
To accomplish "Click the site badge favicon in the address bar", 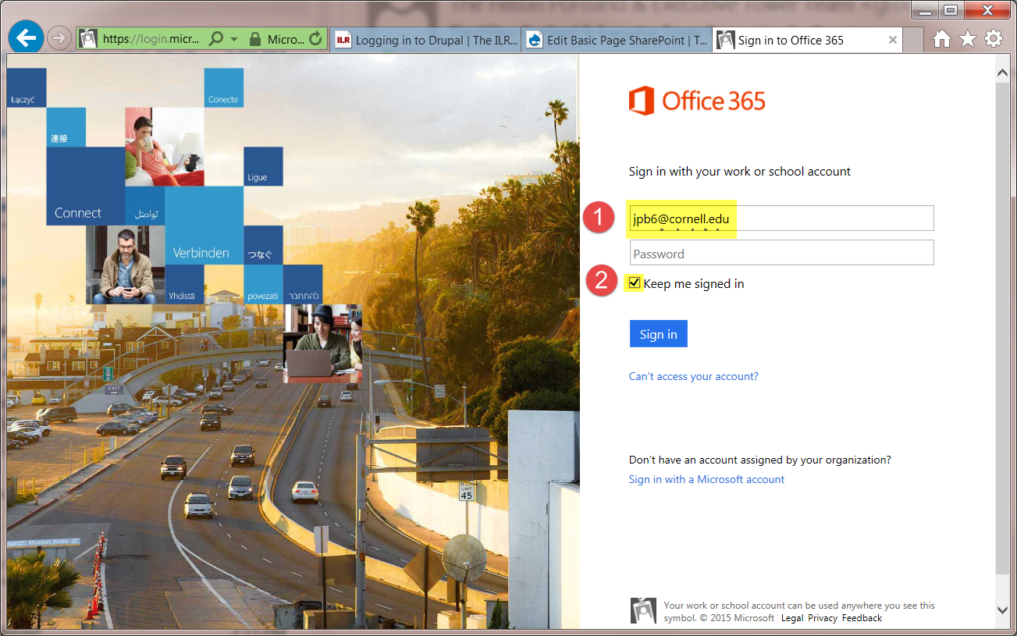I will coord(88,39).
